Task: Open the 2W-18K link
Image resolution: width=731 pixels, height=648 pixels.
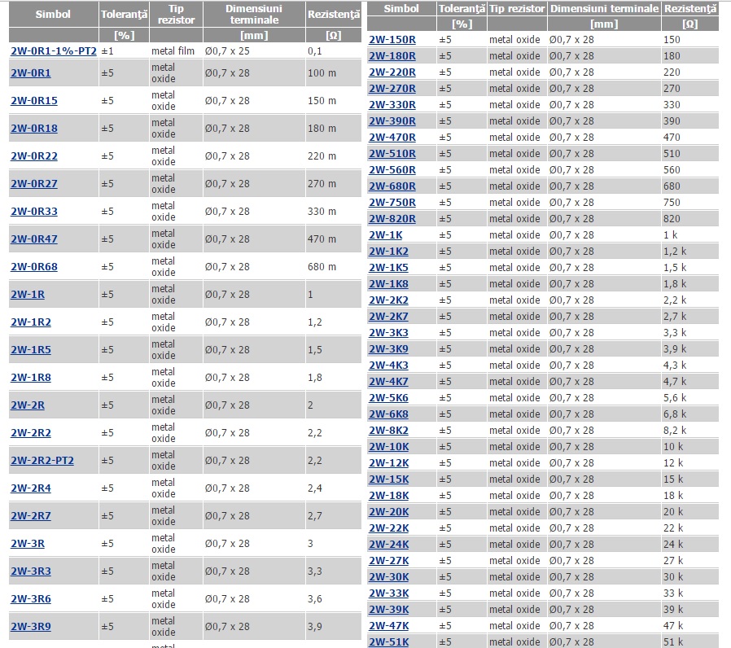Action: tap(389, 496)
